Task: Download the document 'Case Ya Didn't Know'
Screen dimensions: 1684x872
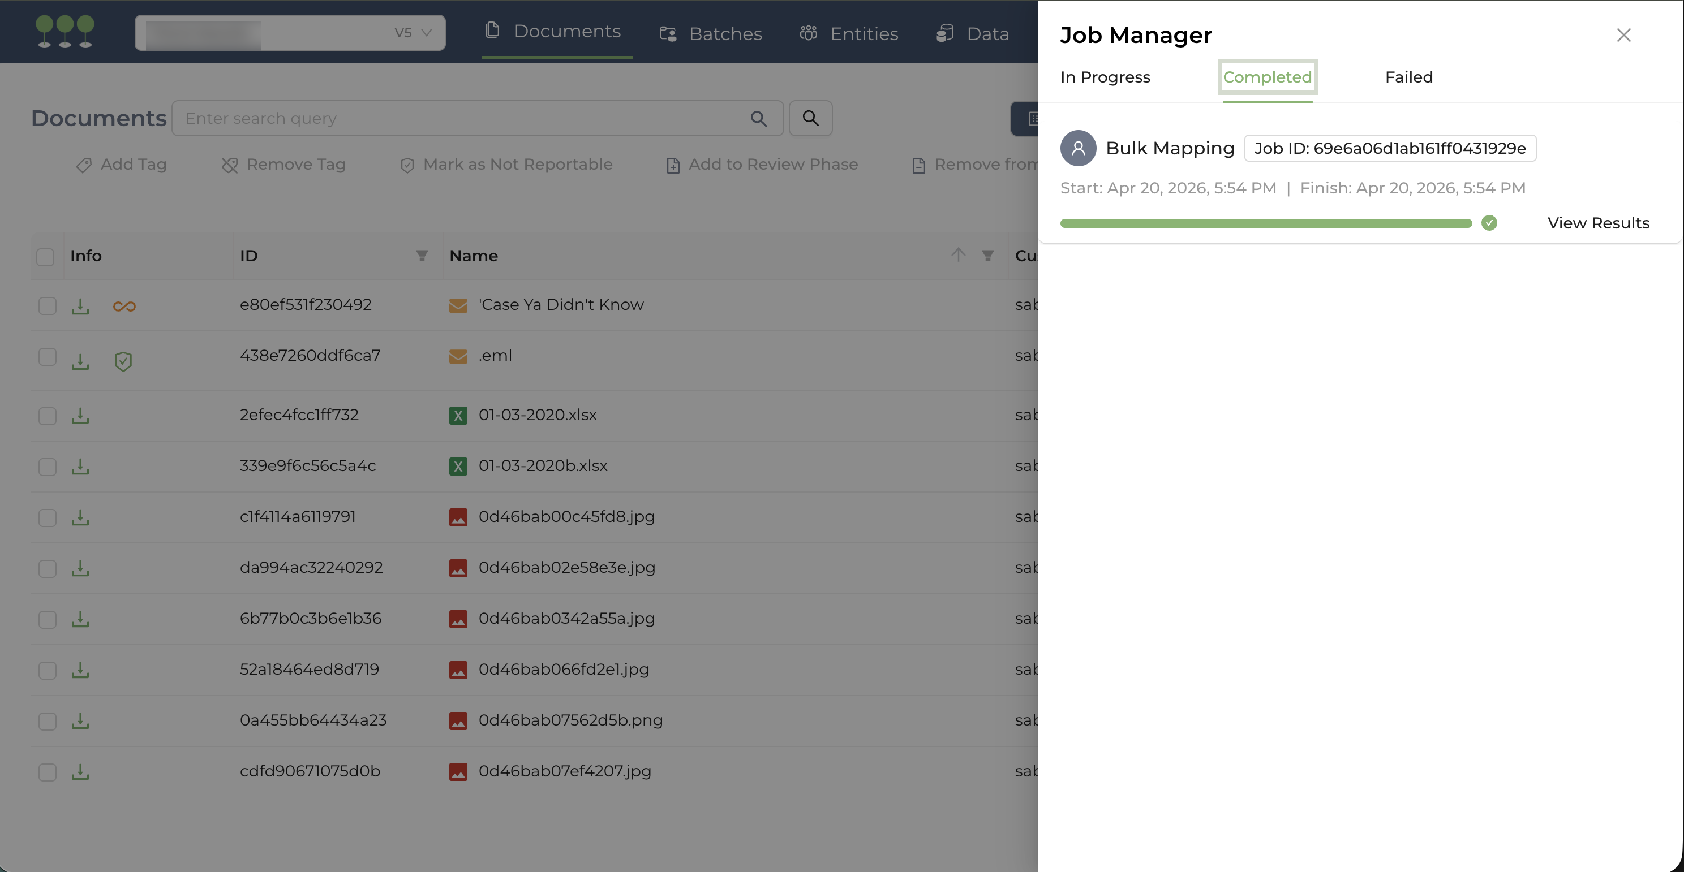Action: click(80, 306)
